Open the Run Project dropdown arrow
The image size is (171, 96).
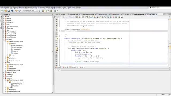coord(49,11)
